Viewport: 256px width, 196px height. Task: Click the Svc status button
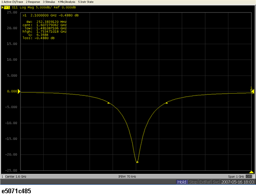tap(216, 182)
